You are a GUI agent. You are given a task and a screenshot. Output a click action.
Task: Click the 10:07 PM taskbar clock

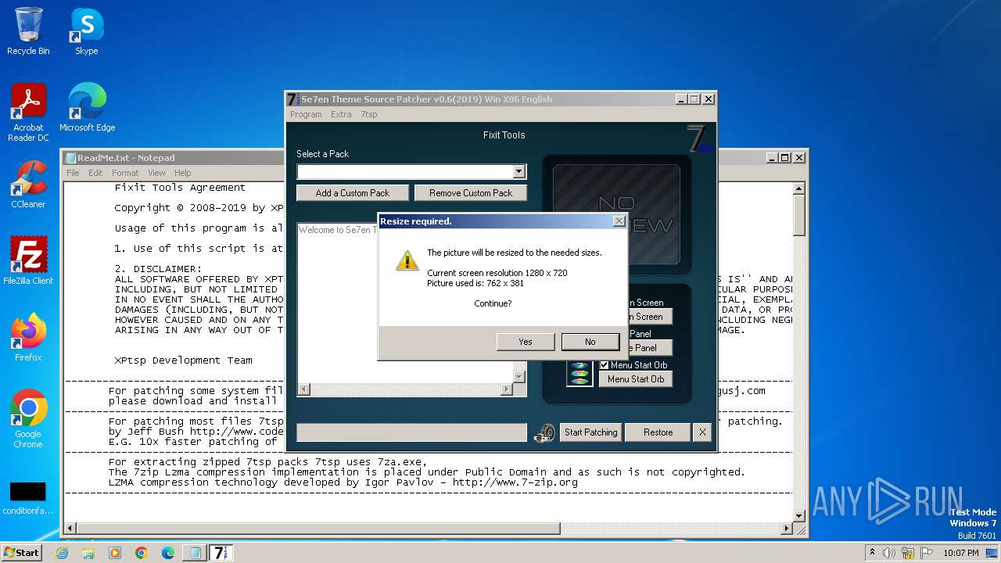[961, 553]
